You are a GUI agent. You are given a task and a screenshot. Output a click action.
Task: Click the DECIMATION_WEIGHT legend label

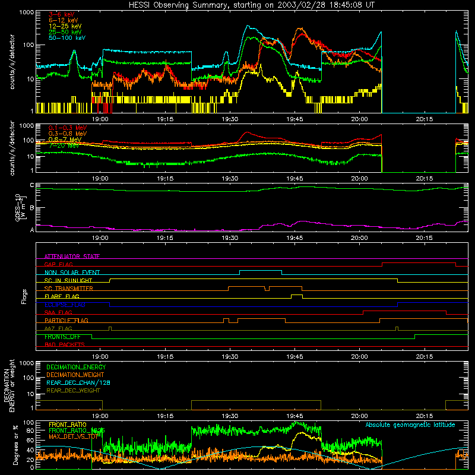pyautogui.click(x=75, y=375)
